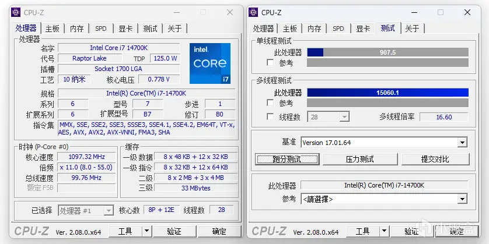Select 测试 tab in right window
The image size is (489, 244).
[388, 28]
